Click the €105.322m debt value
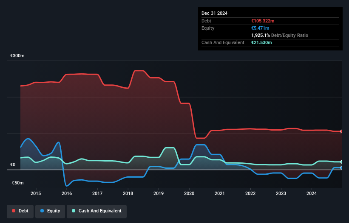 tap(263, 21)
